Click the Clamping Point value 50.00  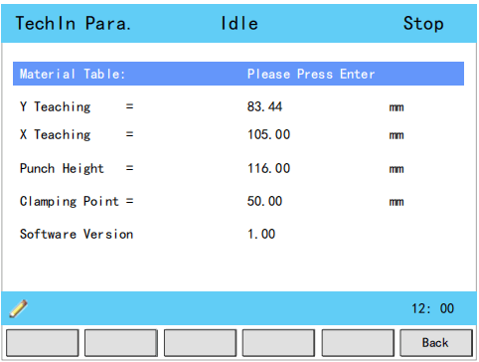(x=264, y=201)
